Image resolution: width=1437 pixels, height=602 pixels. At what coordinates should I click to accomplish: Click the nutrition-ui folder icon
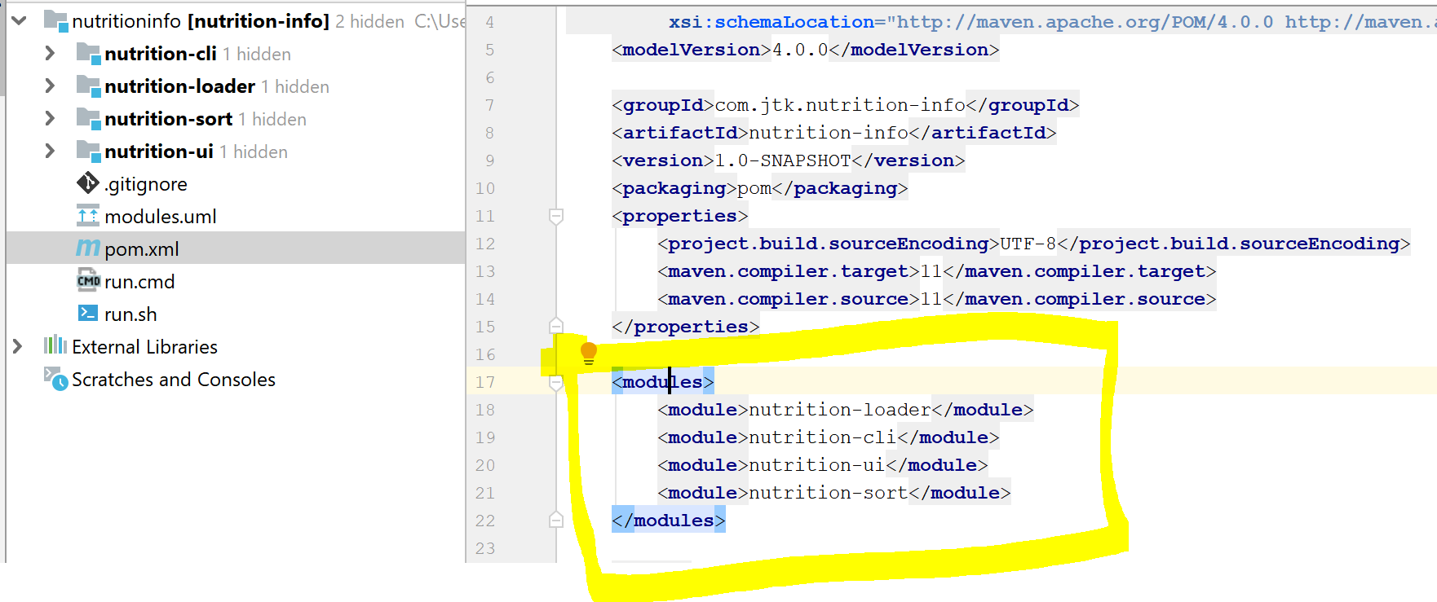(x=88, y=151)
